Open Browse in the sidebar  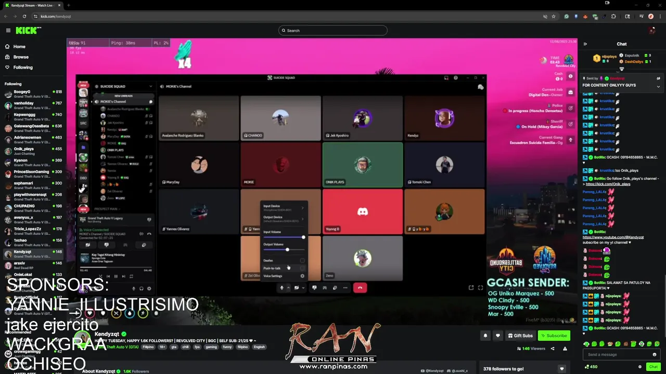21,57
